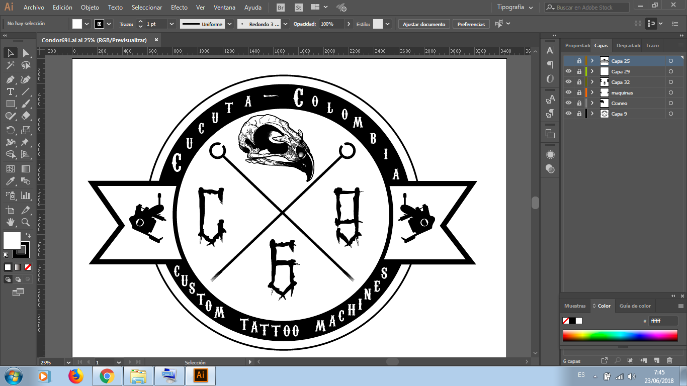Expand the Capa 25 layer contents

pos(592,61)
